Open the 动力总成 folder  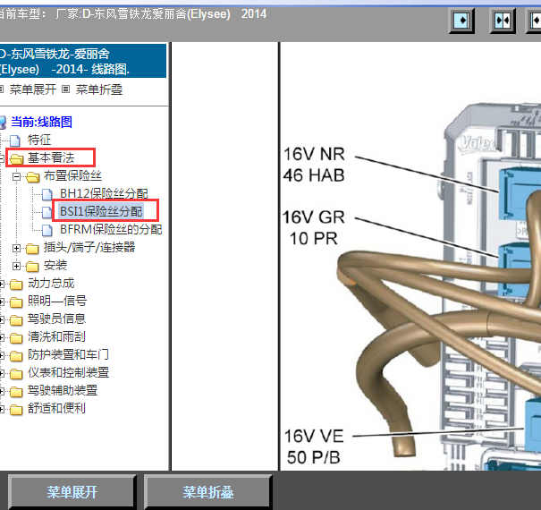click(x=51, y=283)
